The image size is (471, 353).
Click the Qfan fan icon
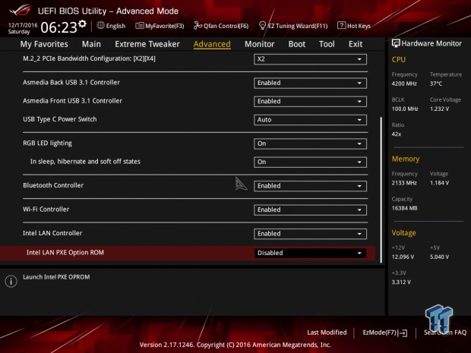[198, 26]
